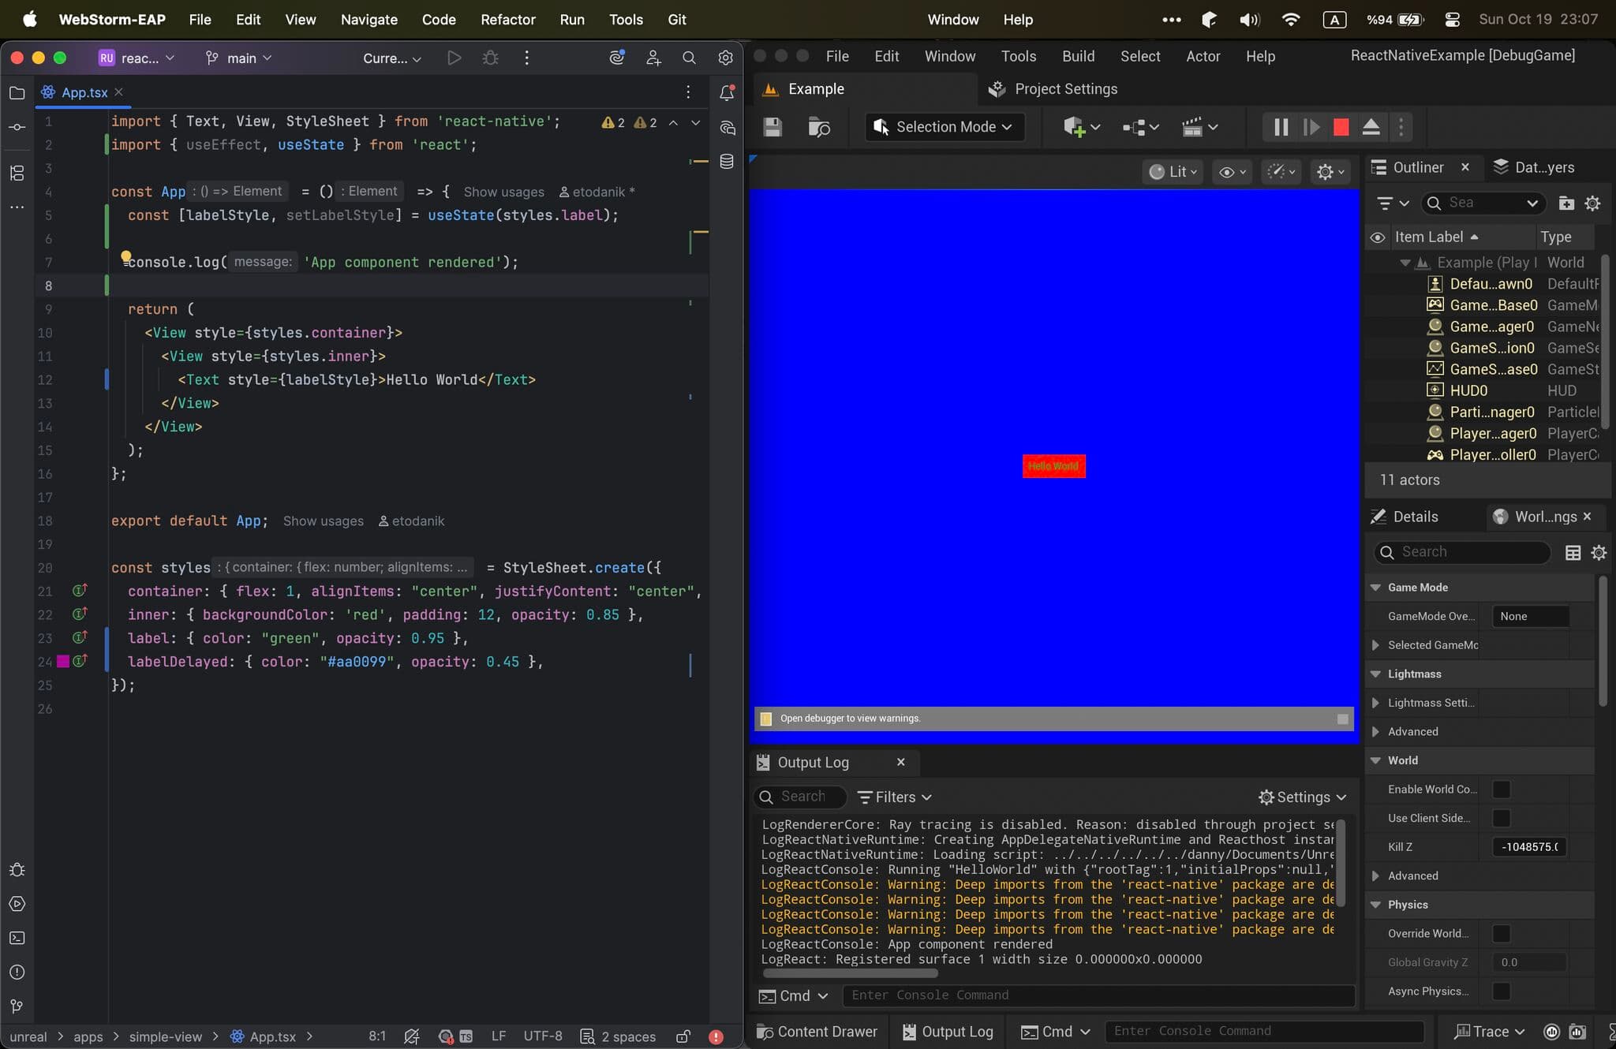
Task: Open the Git menu in WebStorm
Action: 676,19
